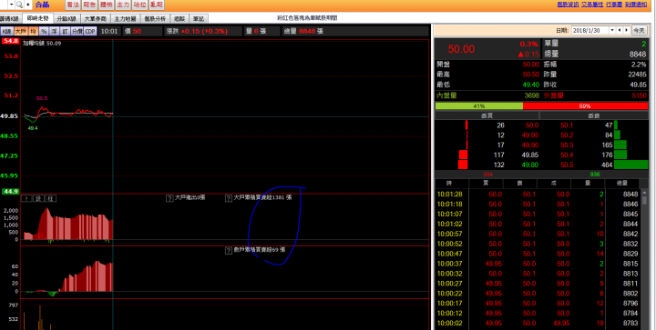Click the ? icon beside 大戶累積買賣超1381張
The height and width of the screenshot is (330, 656).
point(229,198)
